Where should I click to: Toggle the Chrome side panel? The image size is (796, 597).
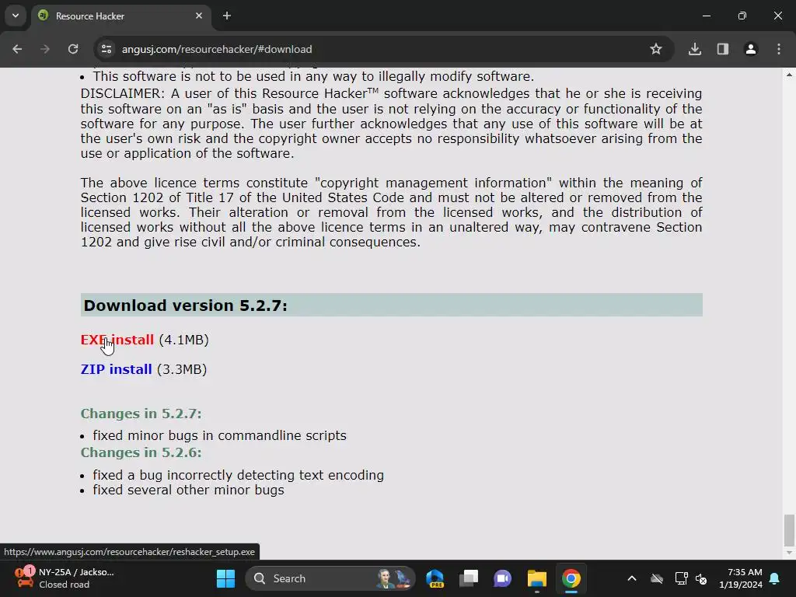coord(722,49)
